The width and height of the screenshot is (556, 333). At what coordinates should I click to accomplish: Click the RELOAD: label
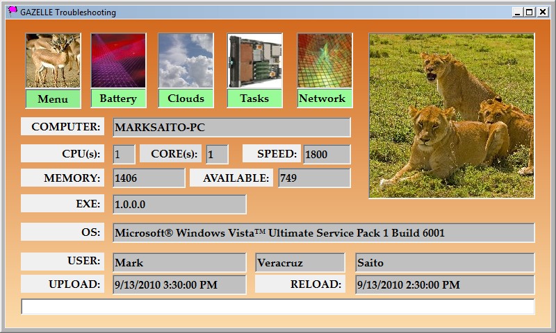click(300, 284)
